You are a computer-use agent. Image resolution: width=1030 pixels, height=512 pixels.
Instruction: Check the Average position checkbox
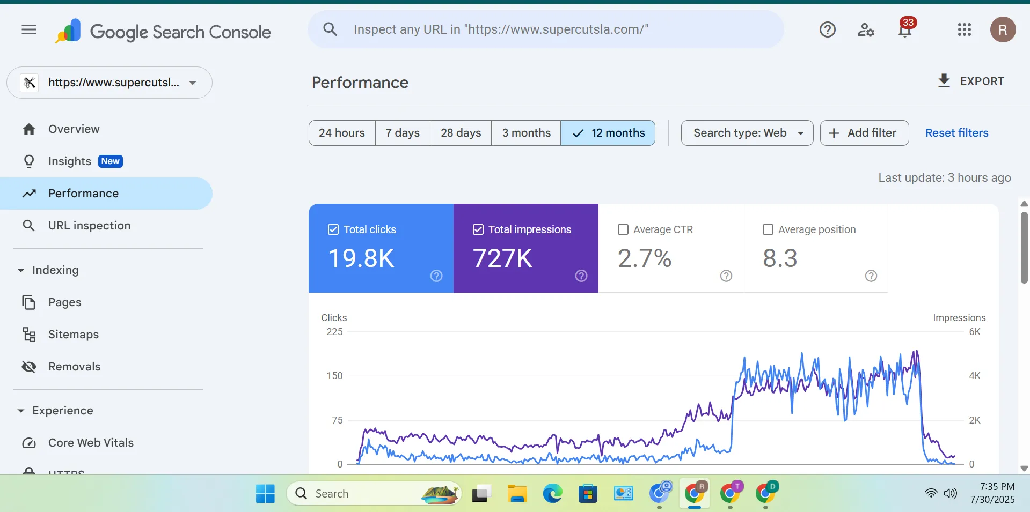[x=768, y=229]
